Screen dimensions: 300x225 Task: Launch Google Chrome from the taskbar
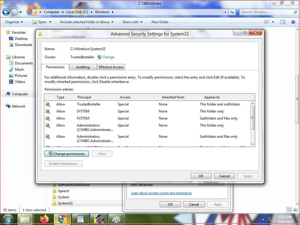62,219
